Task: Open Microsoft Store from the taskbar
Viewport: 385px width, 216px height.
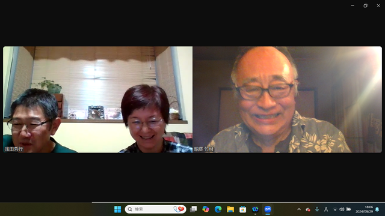Action: click(243, 209)
